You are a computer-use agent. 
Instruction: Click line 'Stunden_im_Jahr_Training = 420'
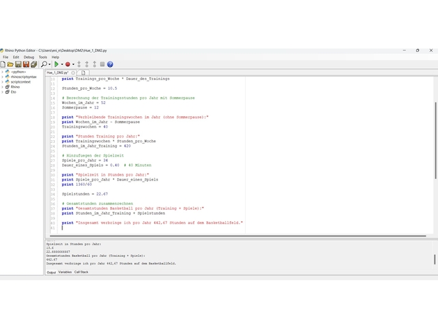click(96, 146)
